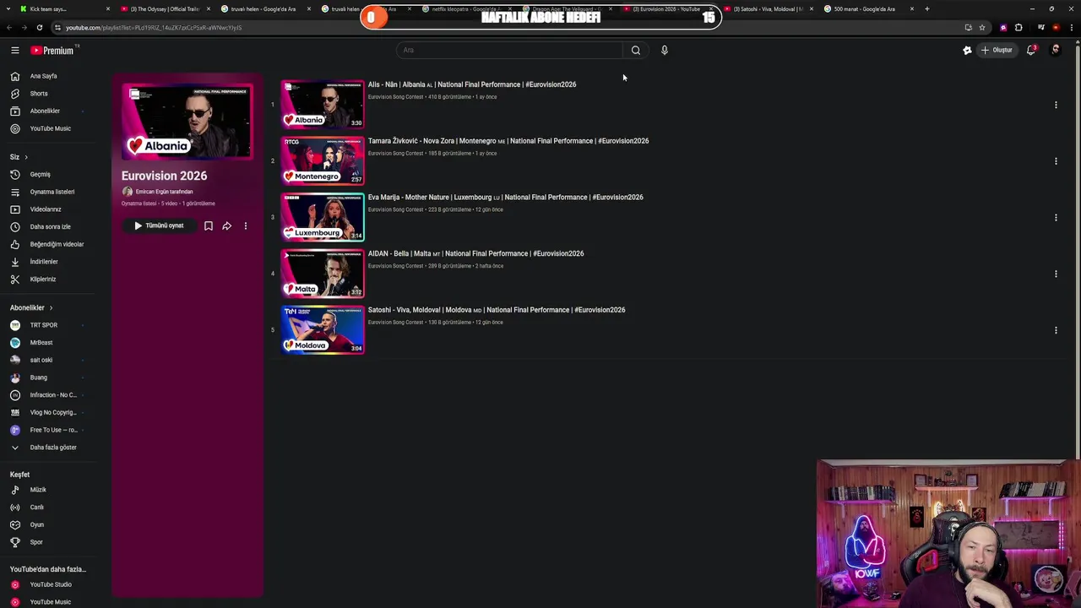Open options menu for Luxembourg video
1081x608 pixels.
[1056, 217]
